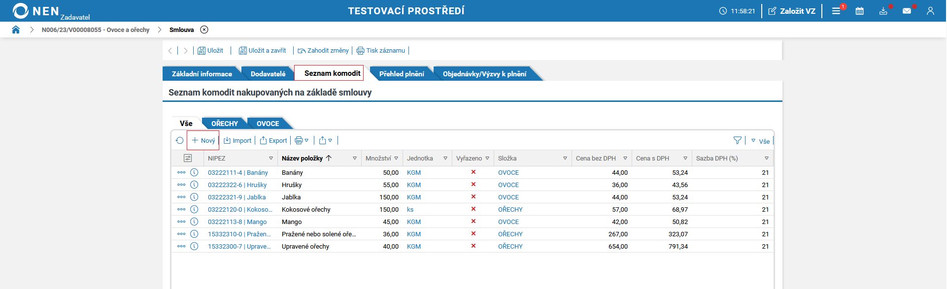This screenshot has height=289, width=947.
Task: Open NIPEZ column filter dropdown
Action: pos(271,158)
